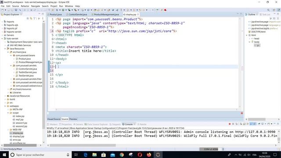281x158 pixels.
Task: Open Microsoft Edge from the taskbar
Action: [x=86, y=154]
